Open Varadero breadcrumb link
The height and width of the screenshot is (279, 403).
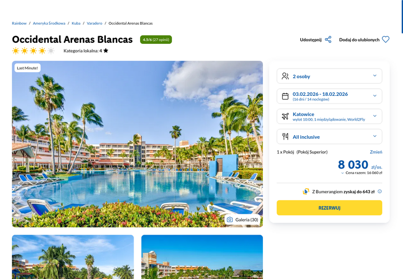94,23
